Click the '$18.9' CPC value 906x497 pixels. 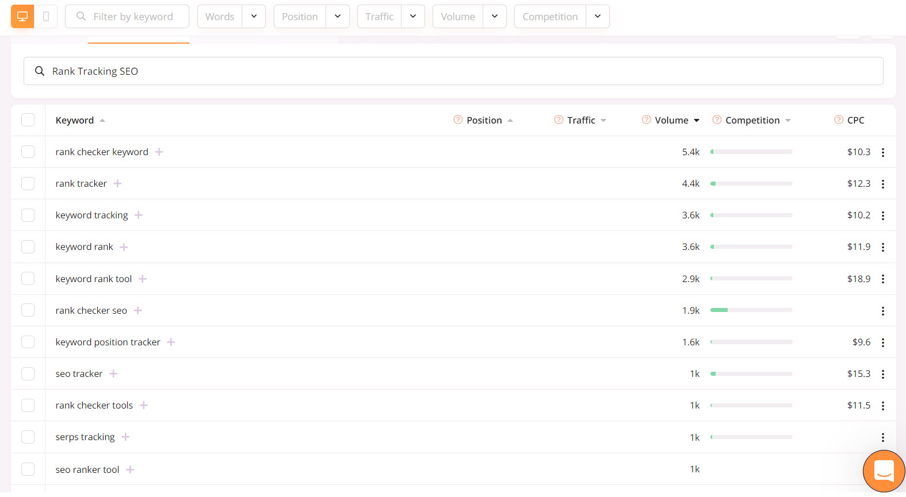tap(859, 279)
